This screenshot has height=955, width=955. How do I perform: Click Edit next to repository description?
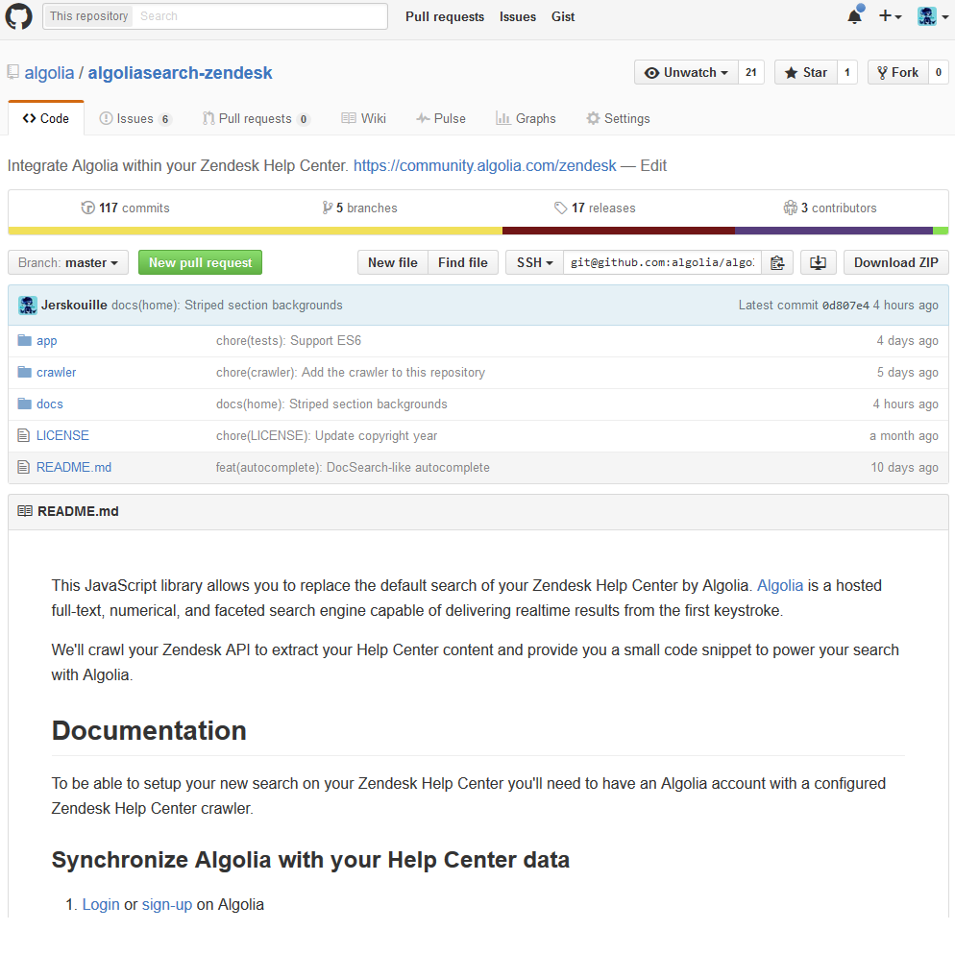[x=653, y=165]
